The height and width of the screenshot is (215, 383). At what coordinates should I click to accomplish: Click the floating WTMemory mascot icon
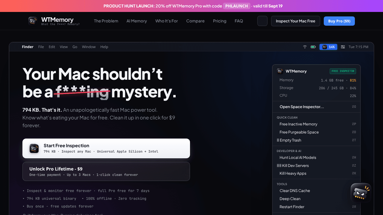click(x=361, y=193)
